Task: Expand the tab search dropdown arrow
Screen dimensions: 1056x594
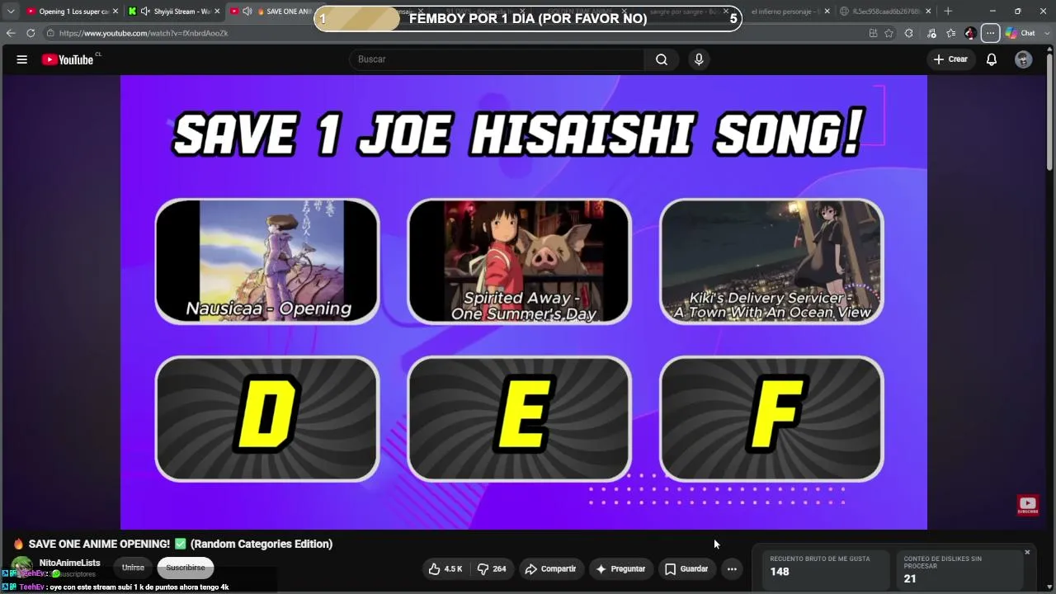Action: pyautogui.click(x=11, y=12)
